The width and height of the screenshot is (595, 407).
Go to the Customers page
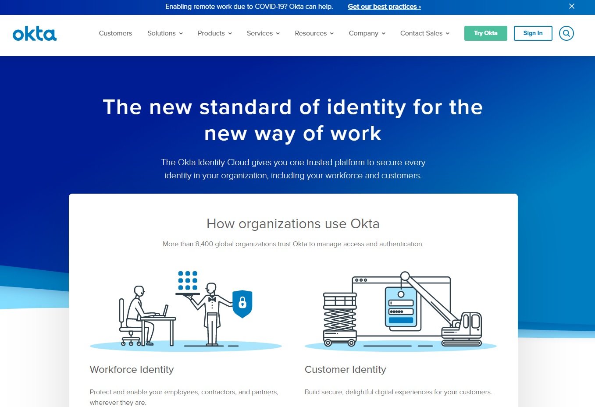click(115, 33)
